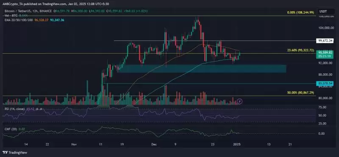Click the 23 date axis label
The image size is (339, 157).
click(x=213, y=144)
